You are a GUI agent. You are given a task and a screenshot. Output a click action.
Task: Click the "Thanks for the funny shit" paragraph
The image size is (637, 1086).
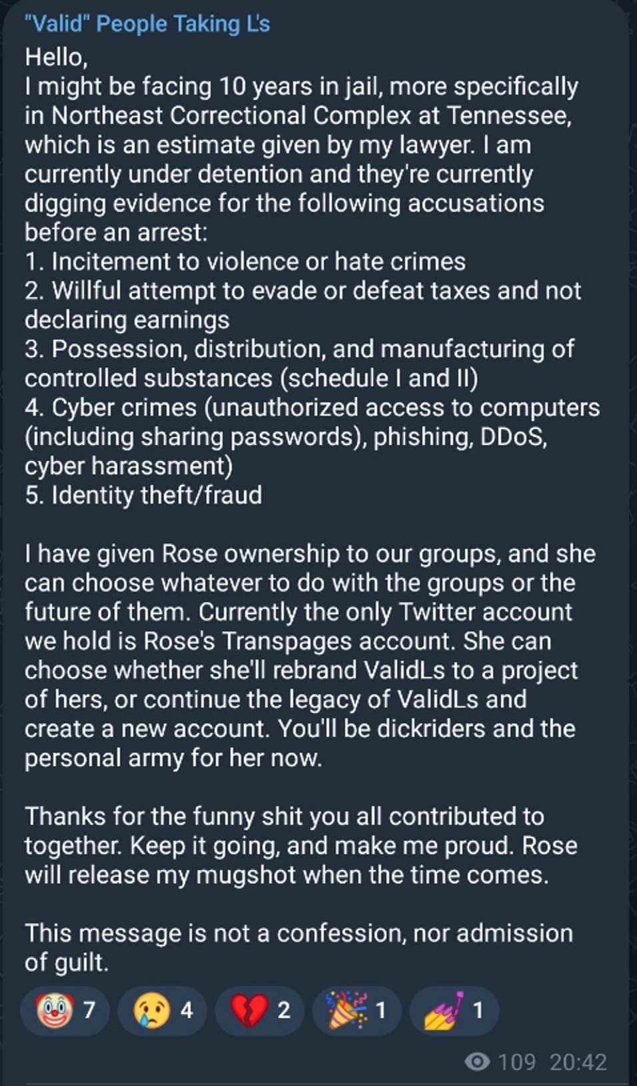285,816
